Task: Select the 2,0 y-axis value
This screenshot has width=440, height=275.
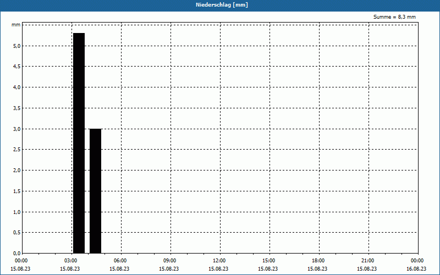Action: tap(17, 170)
